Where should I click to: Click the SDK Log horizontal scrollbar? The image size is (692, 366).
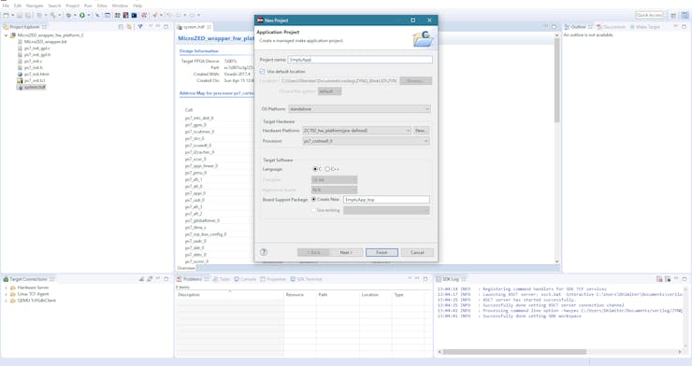tap(514, 352)
